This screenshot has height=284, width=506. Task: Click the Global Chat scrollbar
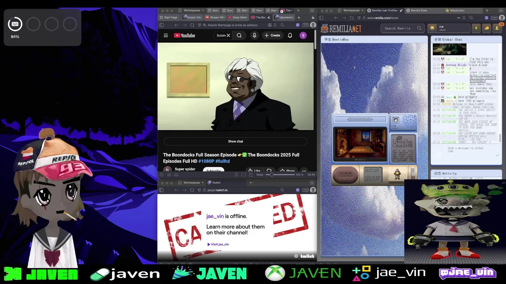(x=500, y=138)
